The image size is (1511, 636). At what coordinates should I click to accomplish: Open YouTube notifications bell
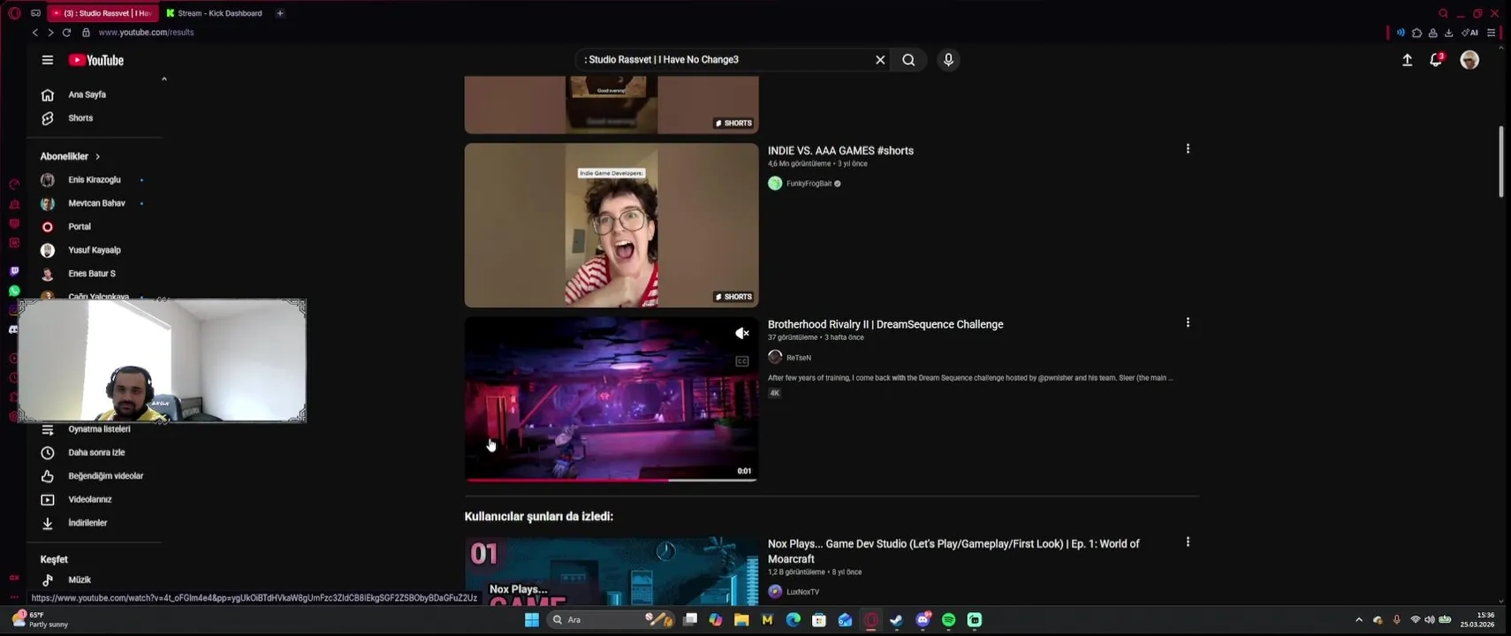point(1436,60)
